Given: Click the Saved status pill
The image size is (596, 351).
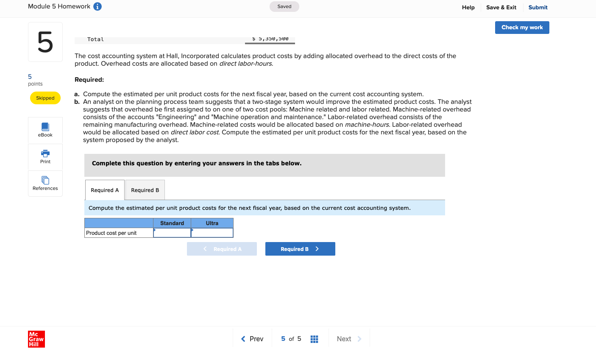Looking at the screenshot, I should pos(284,6).
